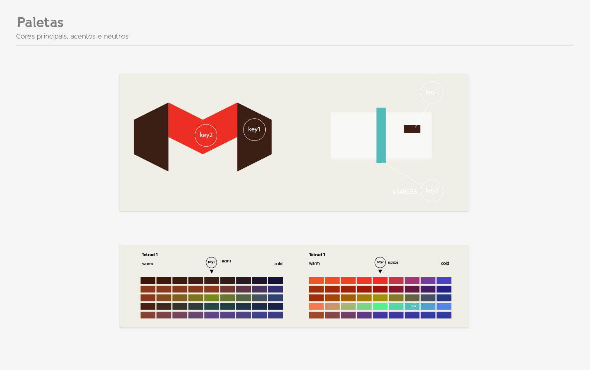Pick the dark brown swatch directly under Key1 arrow
This screenshot has height=370, width=590.
pyautogui.click(x=212, y=280)
